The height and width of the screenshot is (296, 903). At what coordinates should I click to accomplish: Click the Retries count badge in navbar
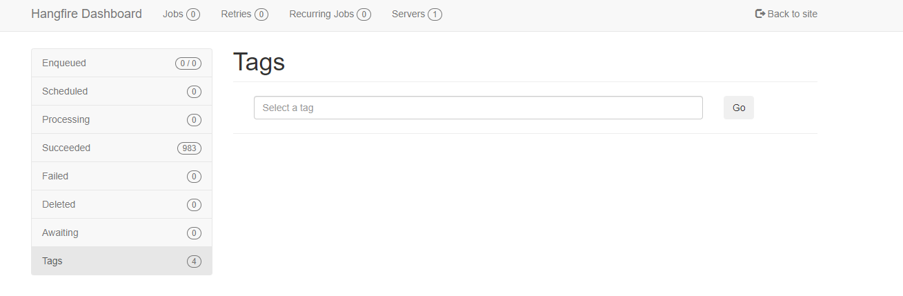pos(261,14)
